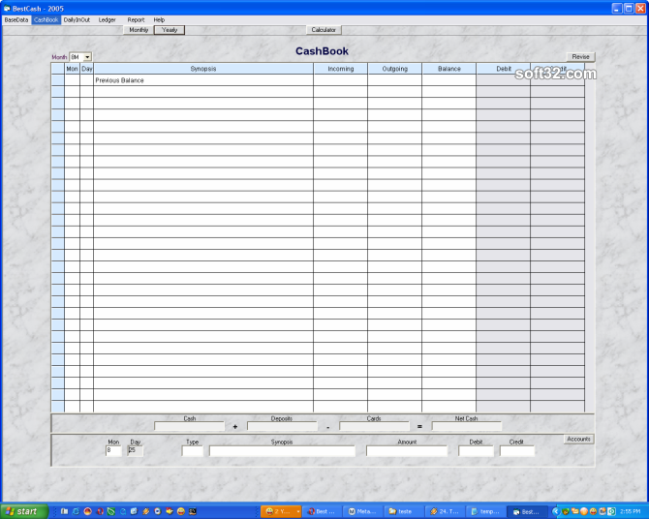Click the Debit column header
This screenshot has height=519, width=649.
coord(504,69)
